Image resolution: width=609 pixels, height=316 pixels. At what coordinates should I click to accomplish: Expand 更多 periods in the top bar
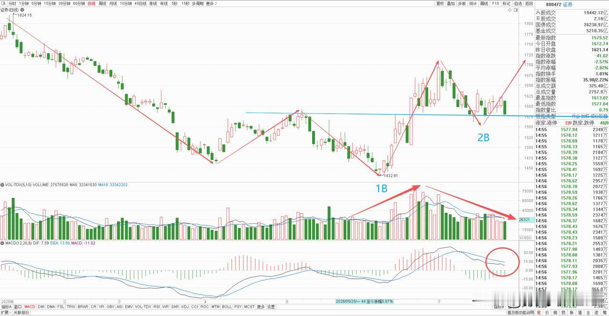(211, 3)
